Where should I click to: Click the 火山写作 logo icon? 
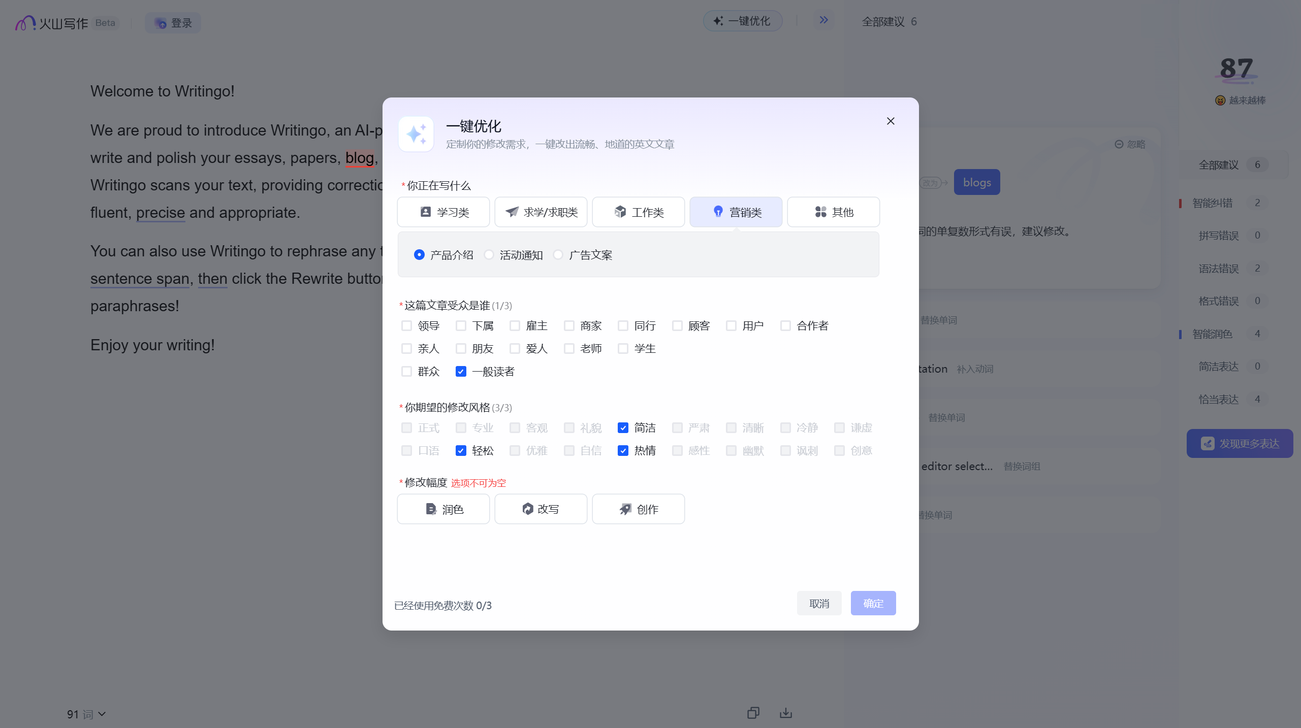(25, 23)
